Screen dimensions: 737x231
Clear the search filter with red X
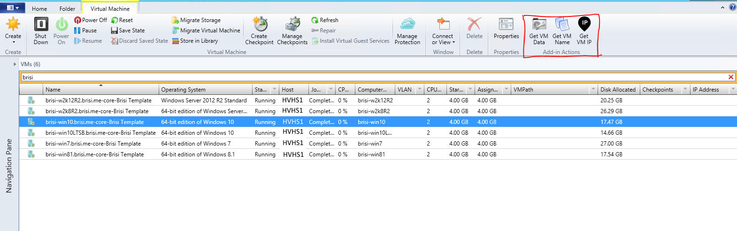(x=731, y=77)
